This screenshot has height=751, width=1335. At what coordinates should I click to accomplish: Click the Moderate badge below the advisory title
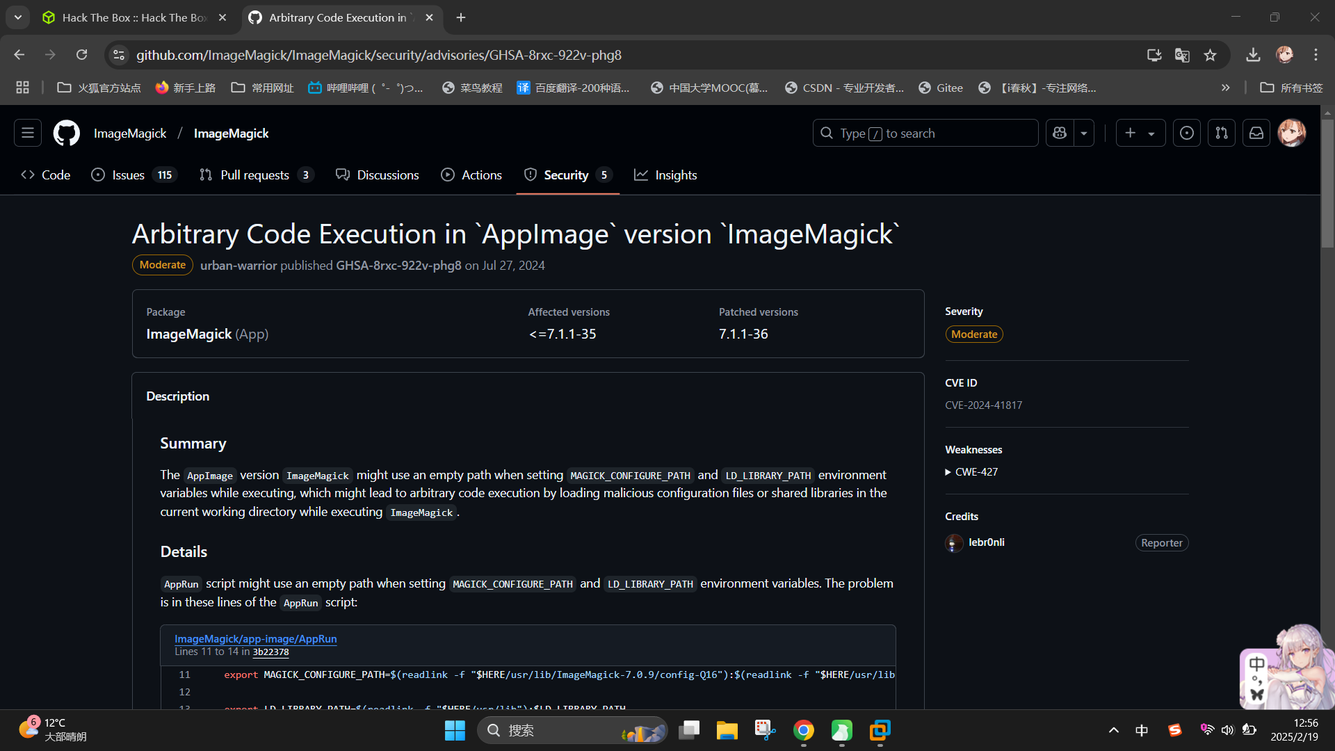coord(162,265)
